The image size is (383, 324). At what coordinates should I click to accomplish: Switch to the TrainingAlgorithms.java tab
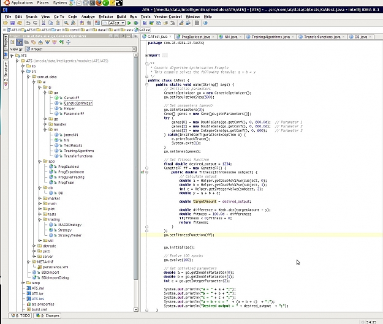coord(271,37)
